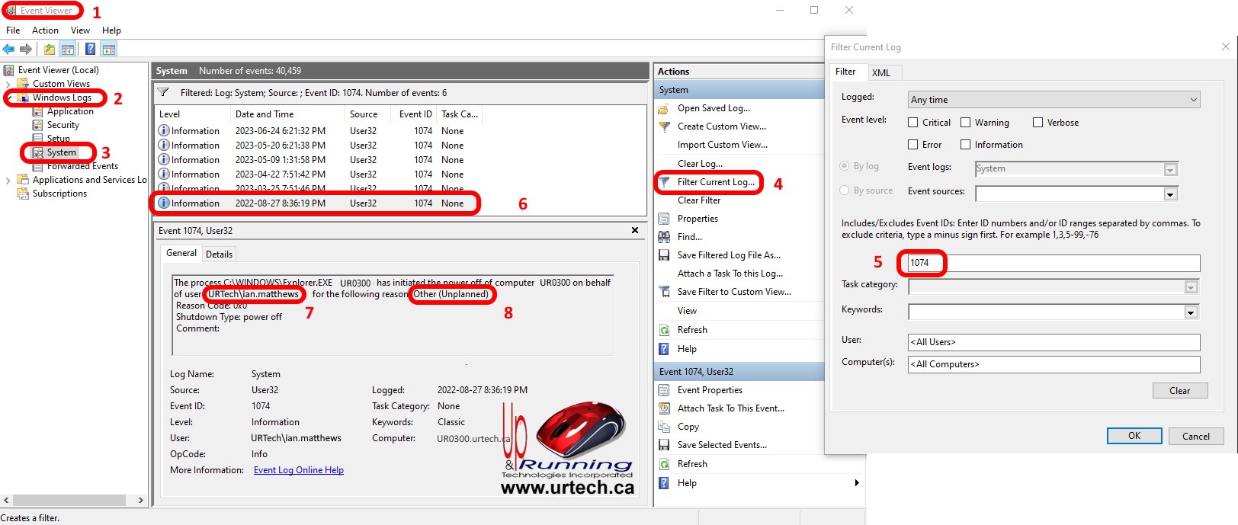Switch to the XML tab
Screen dimensions: 1238x525
pos(880,72)
